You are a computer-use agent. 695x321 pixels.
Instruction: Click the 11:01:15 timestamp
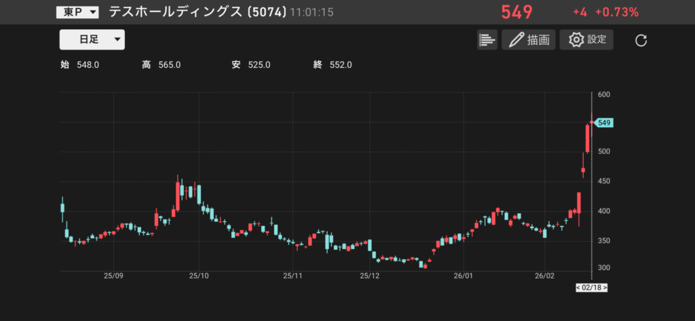(312, 13)
